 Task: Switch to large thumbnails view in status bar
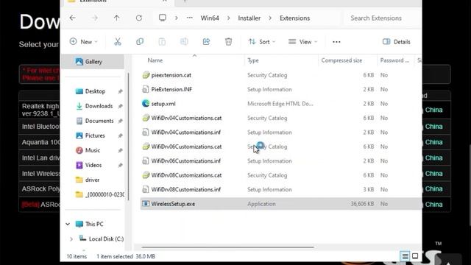[415, 256]
